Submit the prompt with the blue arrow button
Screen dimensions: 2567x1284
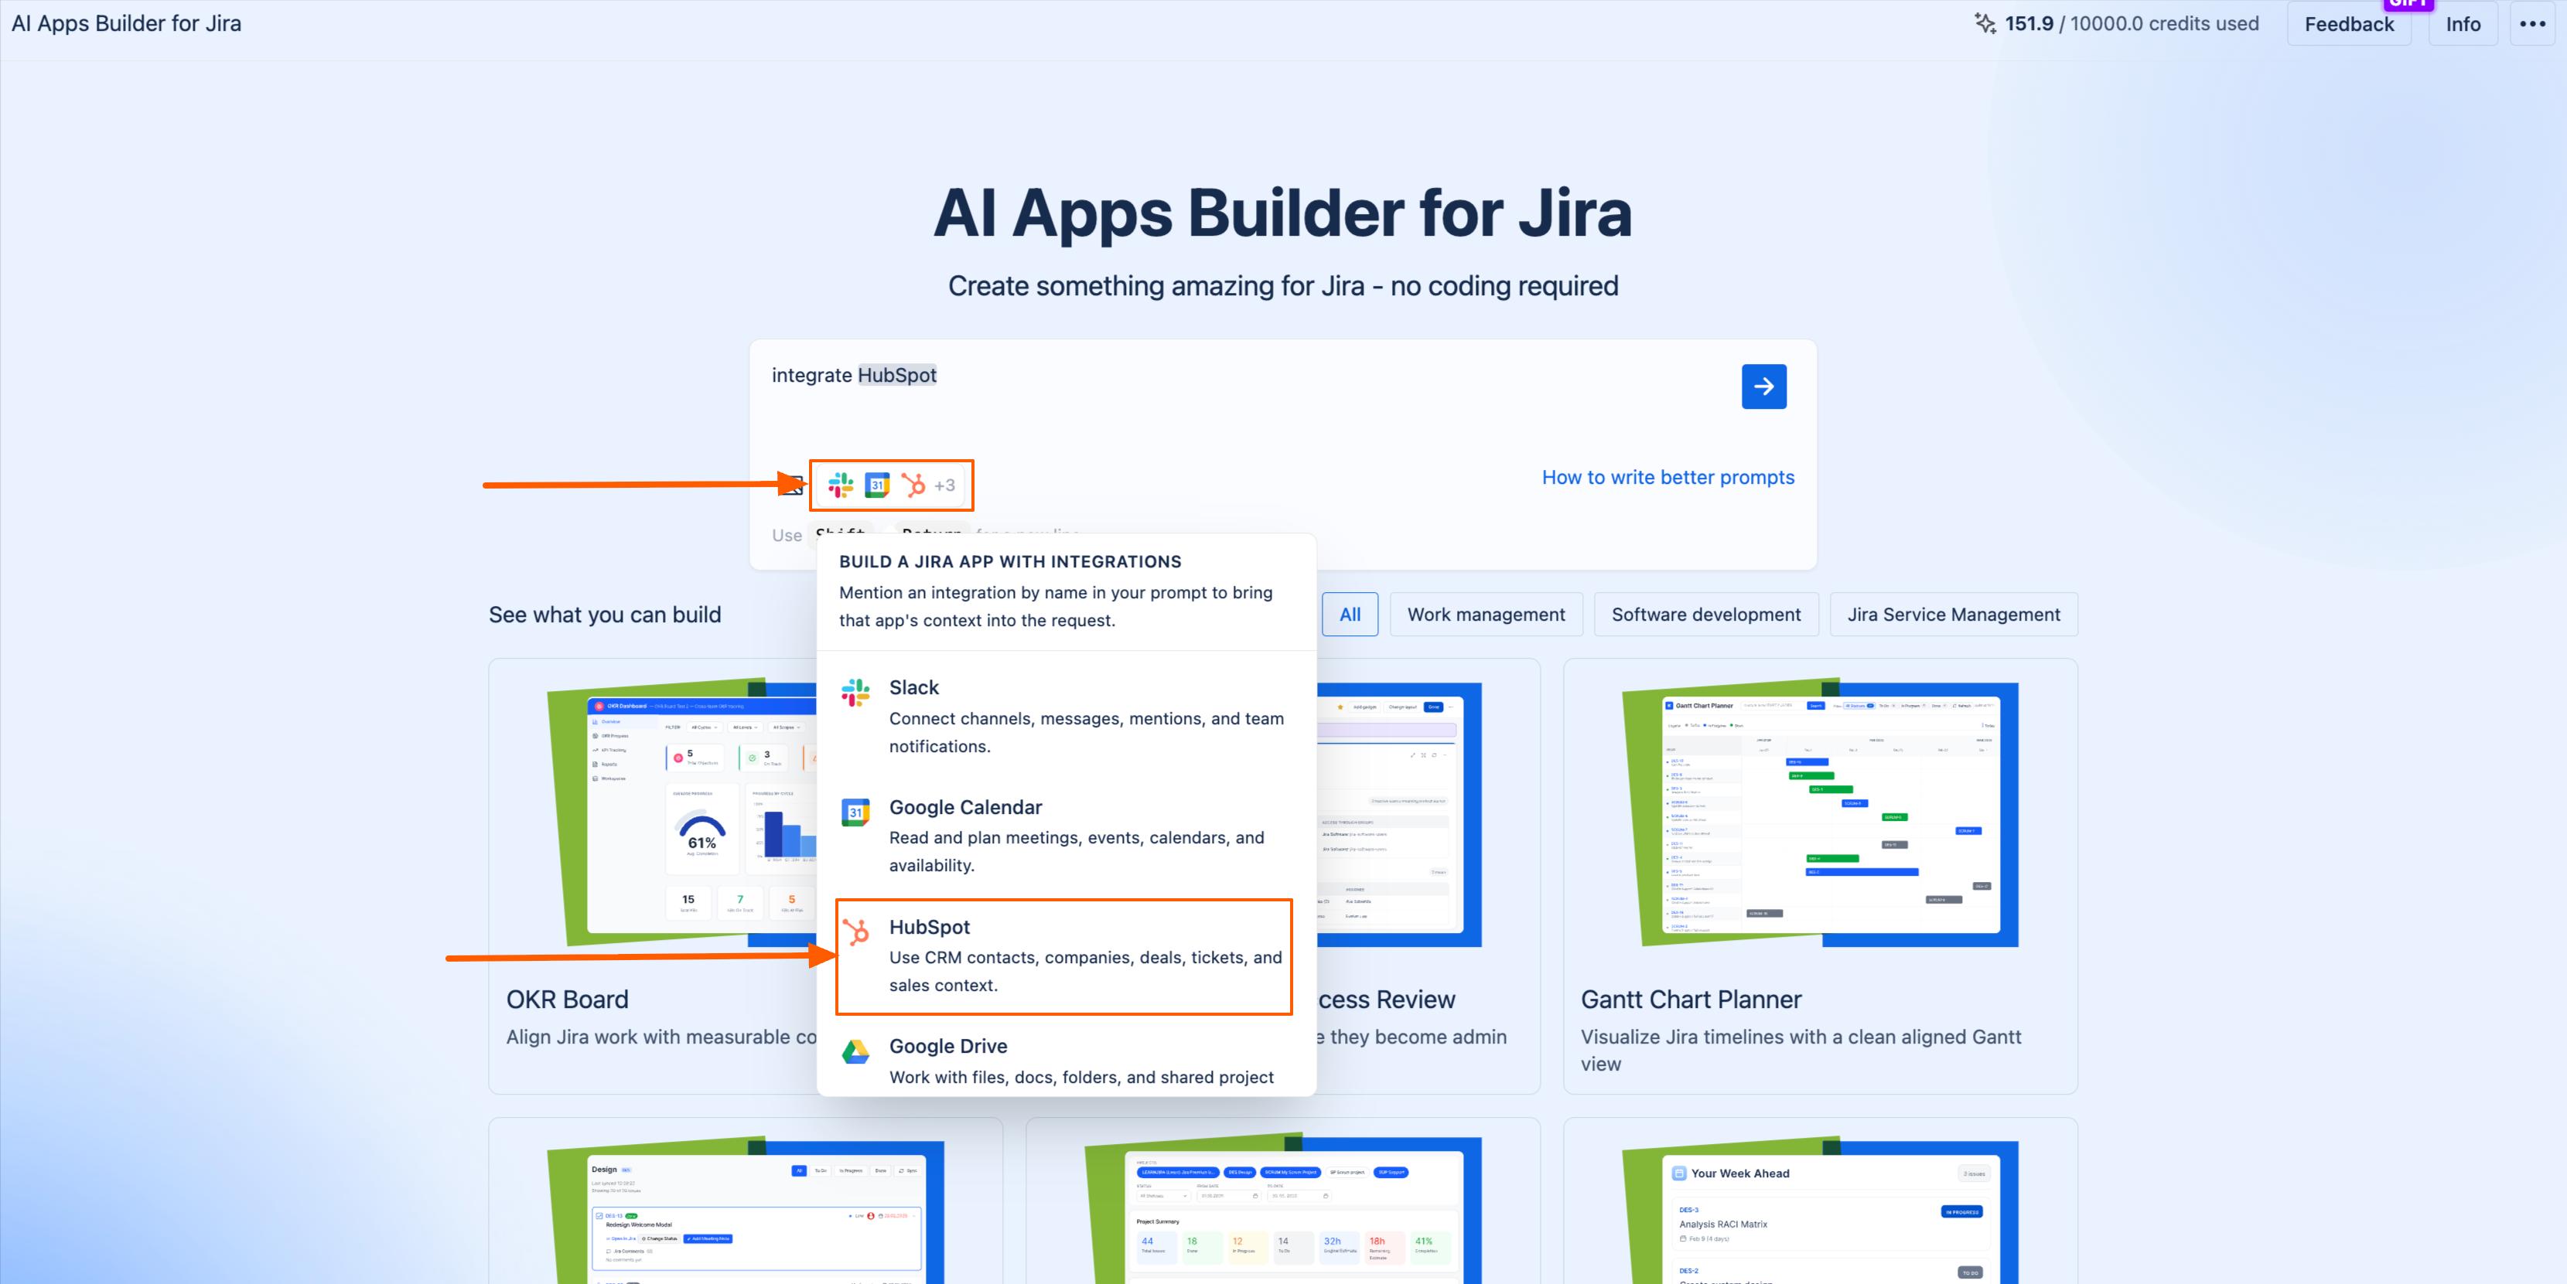click(x=1763, y=387)
